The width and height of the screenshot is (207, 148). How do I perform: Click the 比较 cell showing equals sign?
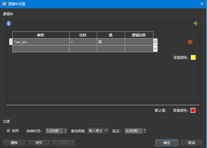83,42
